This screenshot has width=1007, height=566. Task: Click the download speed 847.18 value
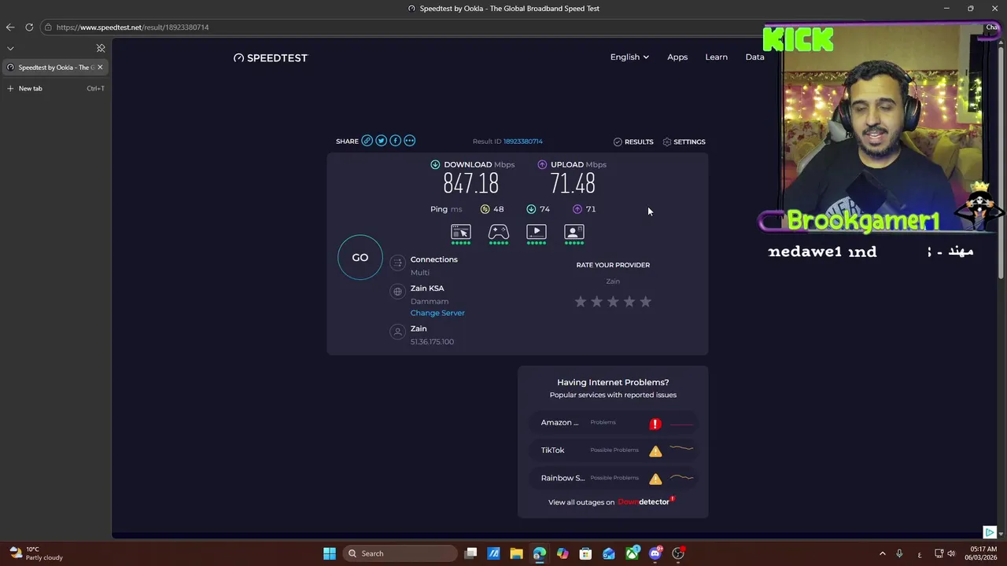point(470,184)
